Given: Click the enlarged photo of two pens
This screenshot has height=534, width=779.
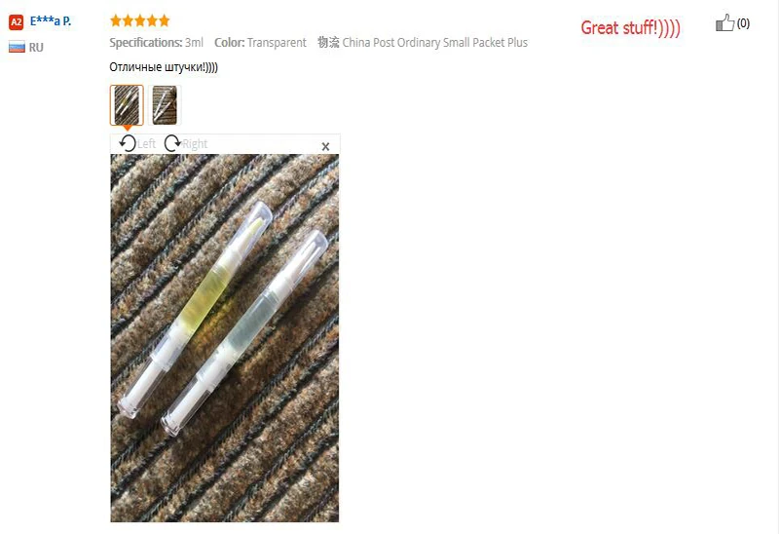Looking at the screenshot, I should pos(225,338).
